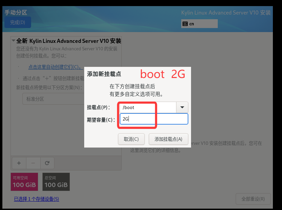282x210 pixels.
Task: Click the plus icon to add a mount point
Action: [19, 163]
